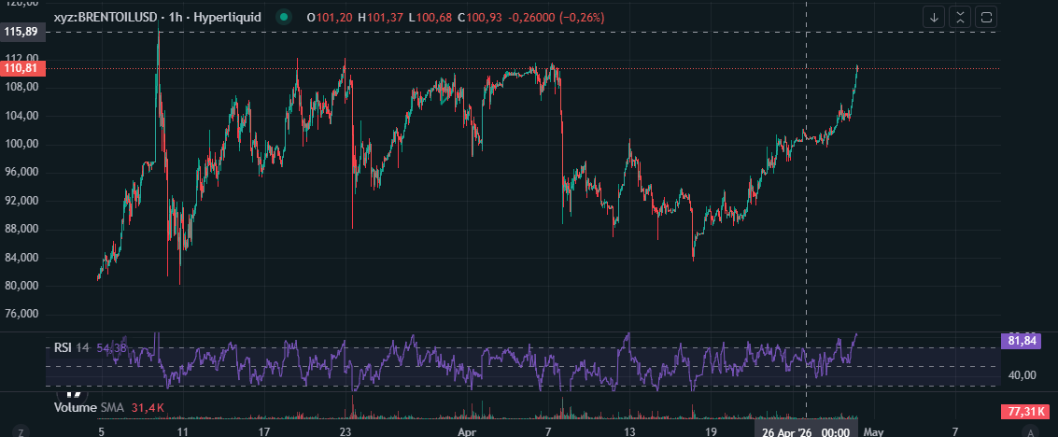
Task: Click the close value C100,93
Action: coord(480,18)
